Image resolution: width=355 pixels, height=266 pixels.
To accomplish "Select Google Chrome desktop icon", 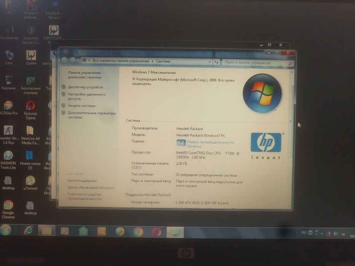I will [x=8, y=209].
